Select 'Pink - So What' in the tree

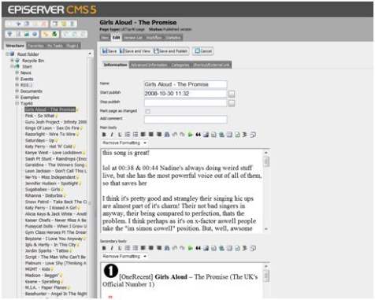click(x=39, y=116)
